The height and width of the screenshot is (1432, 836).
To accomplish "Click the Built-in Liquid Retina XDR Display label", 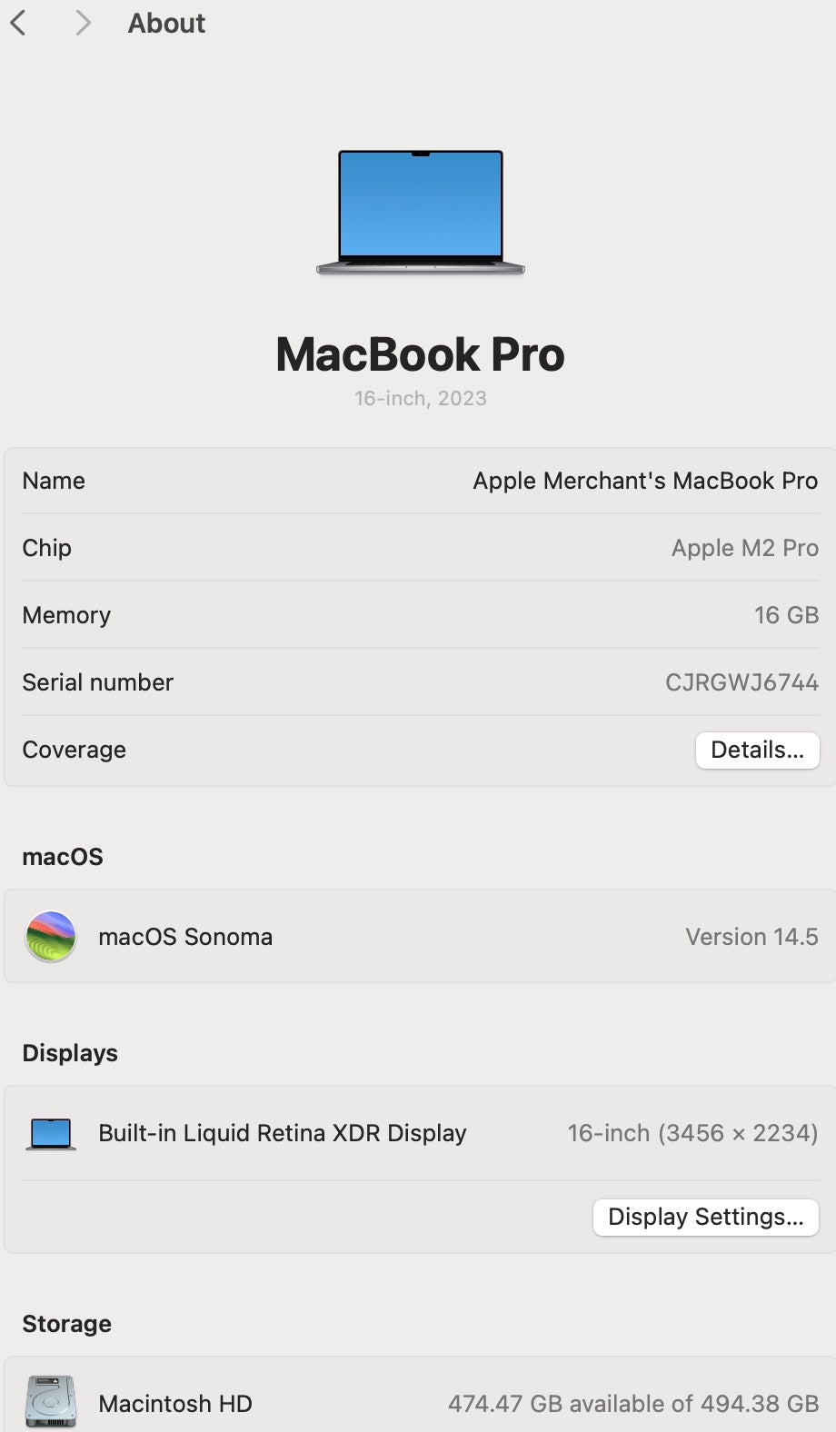I will point(282,1133).
